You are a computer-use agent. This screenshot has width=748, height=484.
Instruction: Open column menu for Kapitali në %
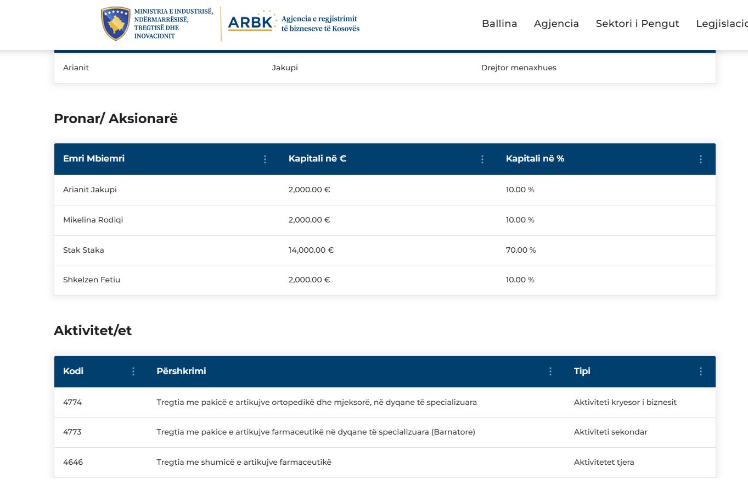[x=700, y=159]
